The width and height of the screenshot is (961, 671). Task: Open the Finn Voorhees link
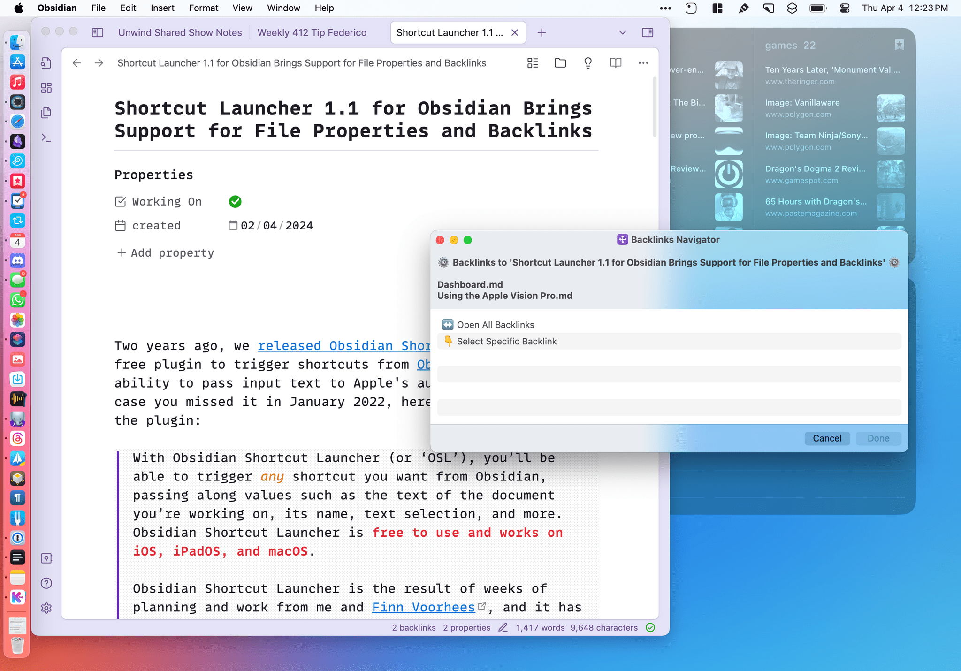(x=423, y=607)
